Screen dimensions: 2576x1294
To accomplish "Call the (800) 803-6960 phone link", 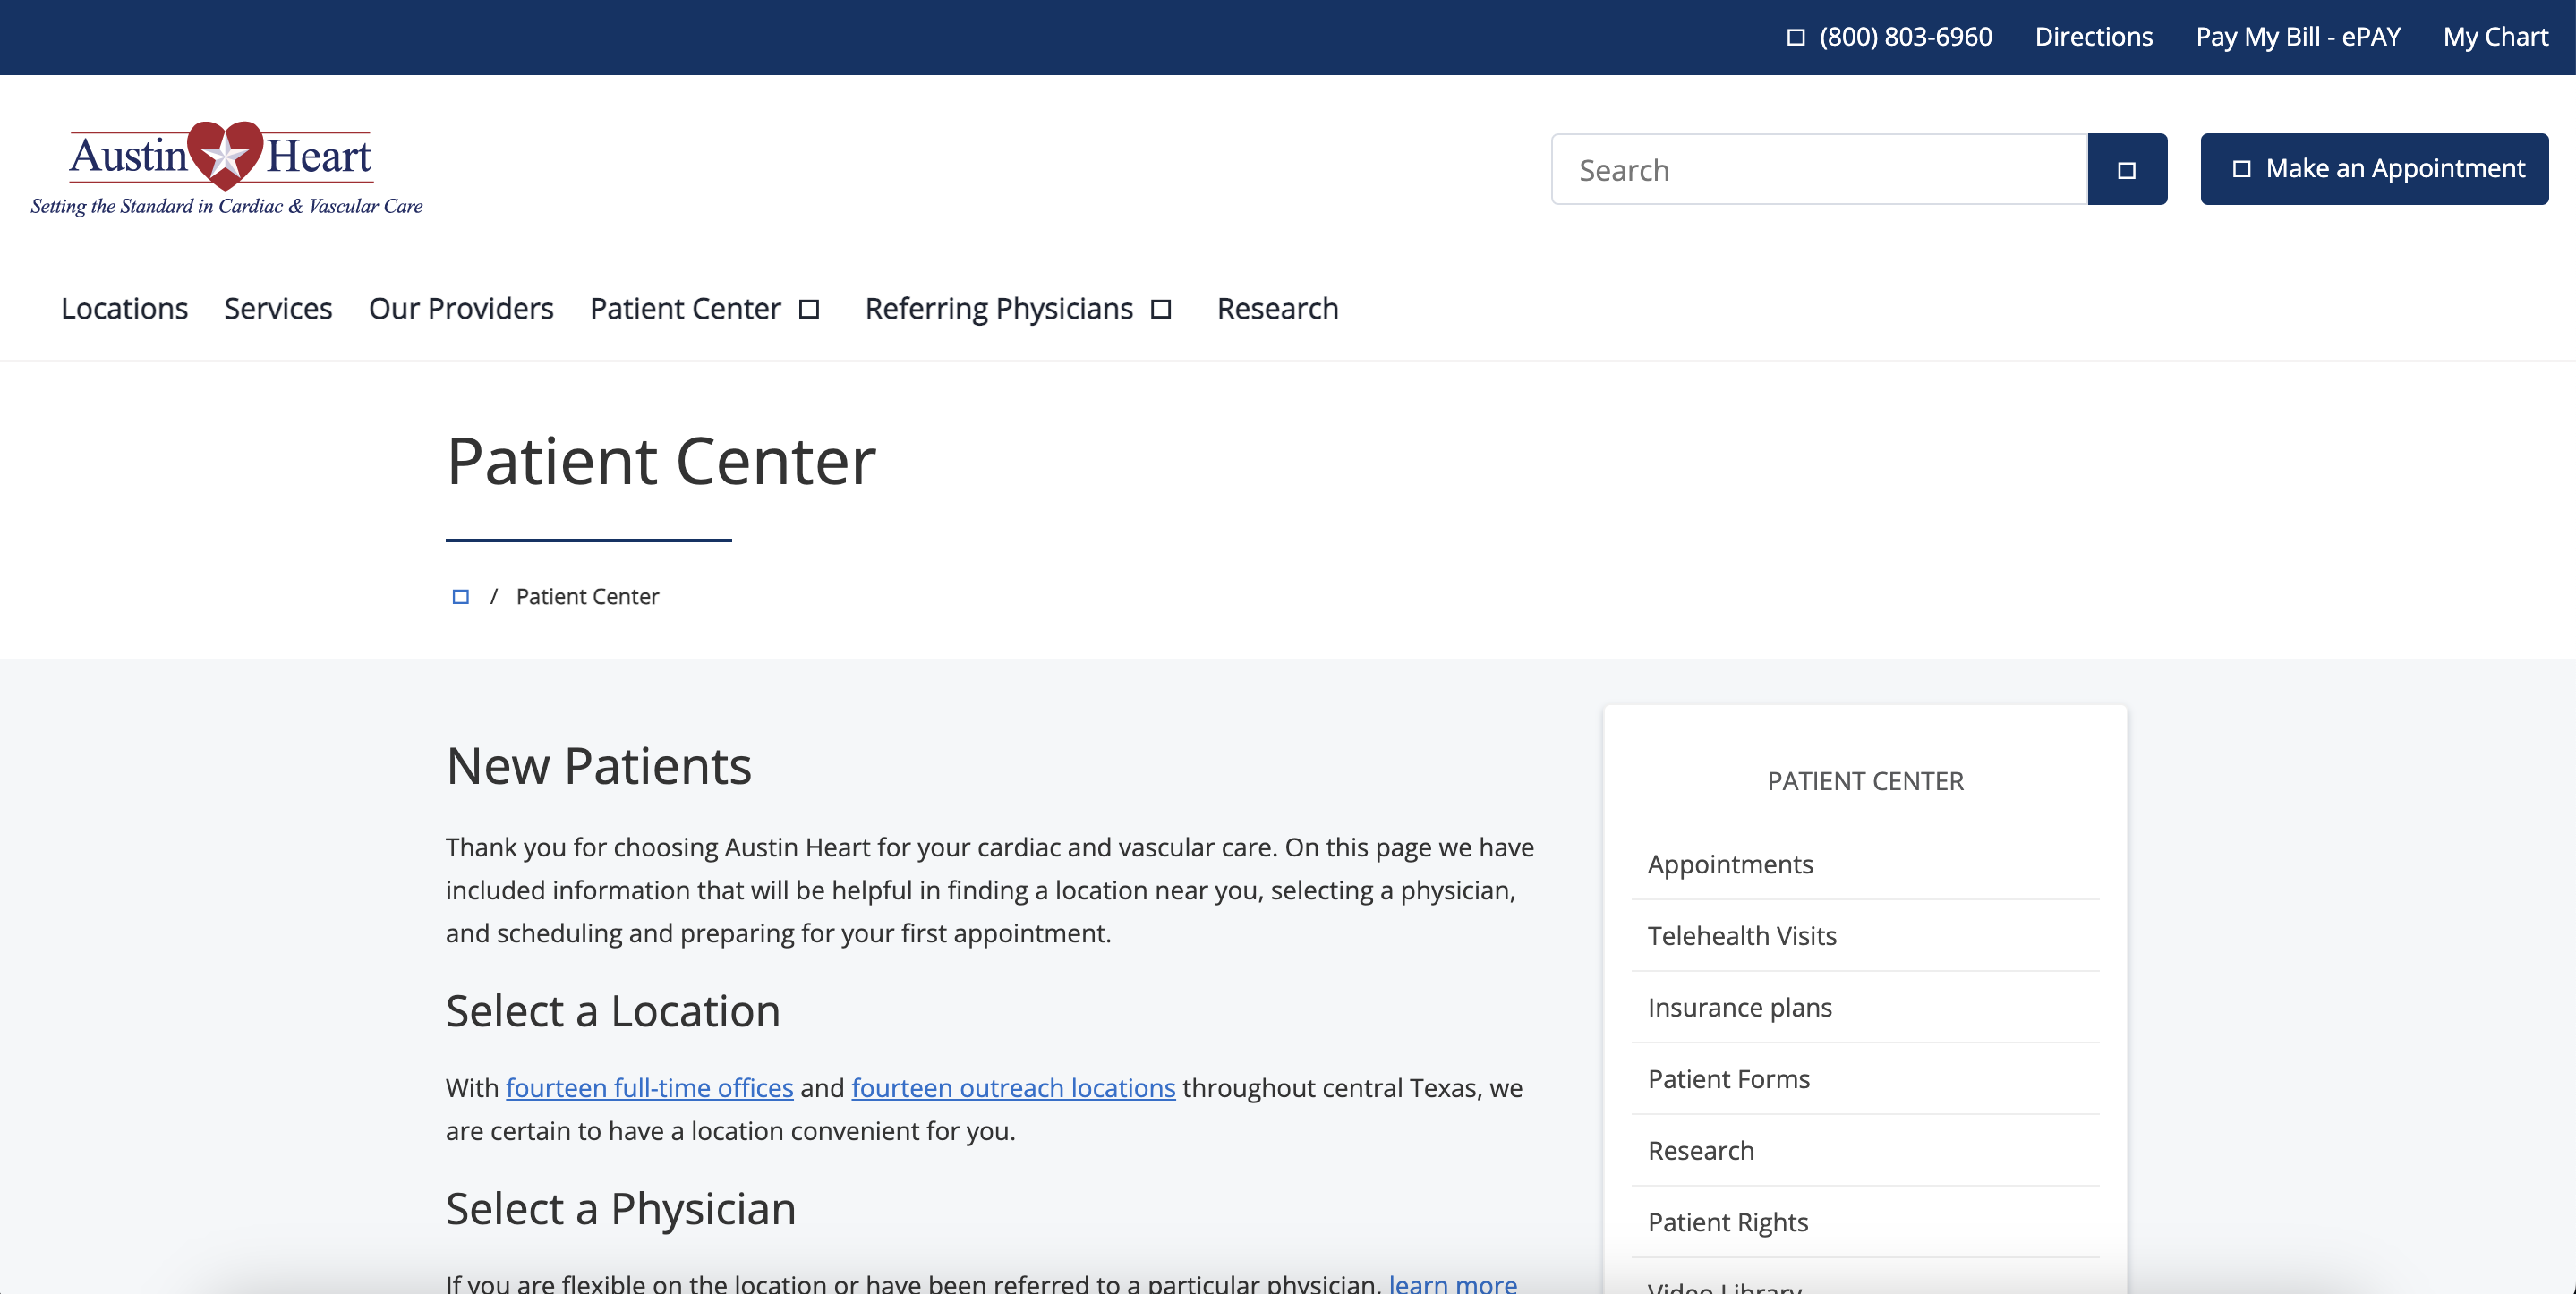I will tap(1905, 37).
